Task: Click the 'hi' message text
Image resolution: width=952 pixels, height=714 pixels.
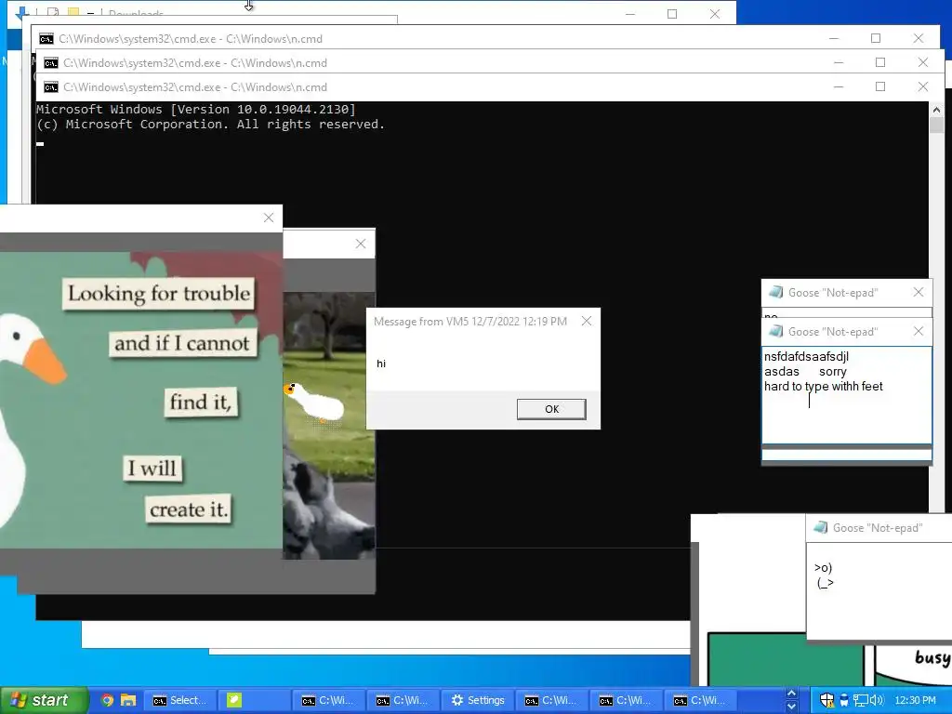Action: 380,364
